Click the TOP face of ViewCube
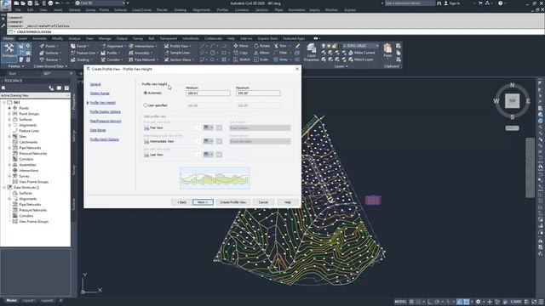The image size is (545, 306). click(512, 101)
